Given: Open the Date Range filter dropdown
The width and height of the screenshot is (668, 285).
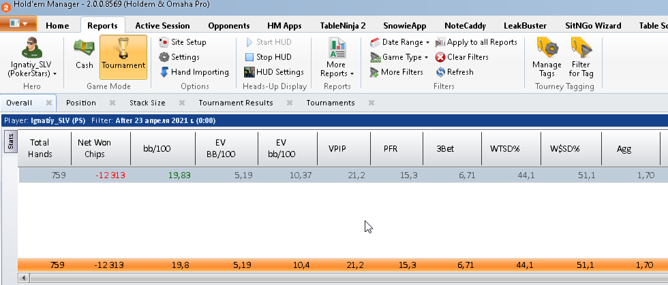Looking at the screenshot, I should [399, 42].
